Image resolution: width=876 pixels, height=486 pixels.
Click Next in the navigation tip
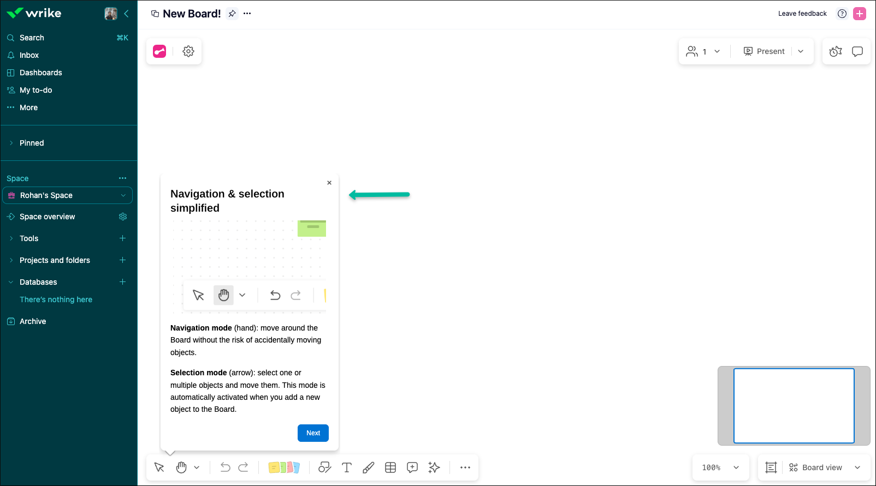(x=313, y=433)
